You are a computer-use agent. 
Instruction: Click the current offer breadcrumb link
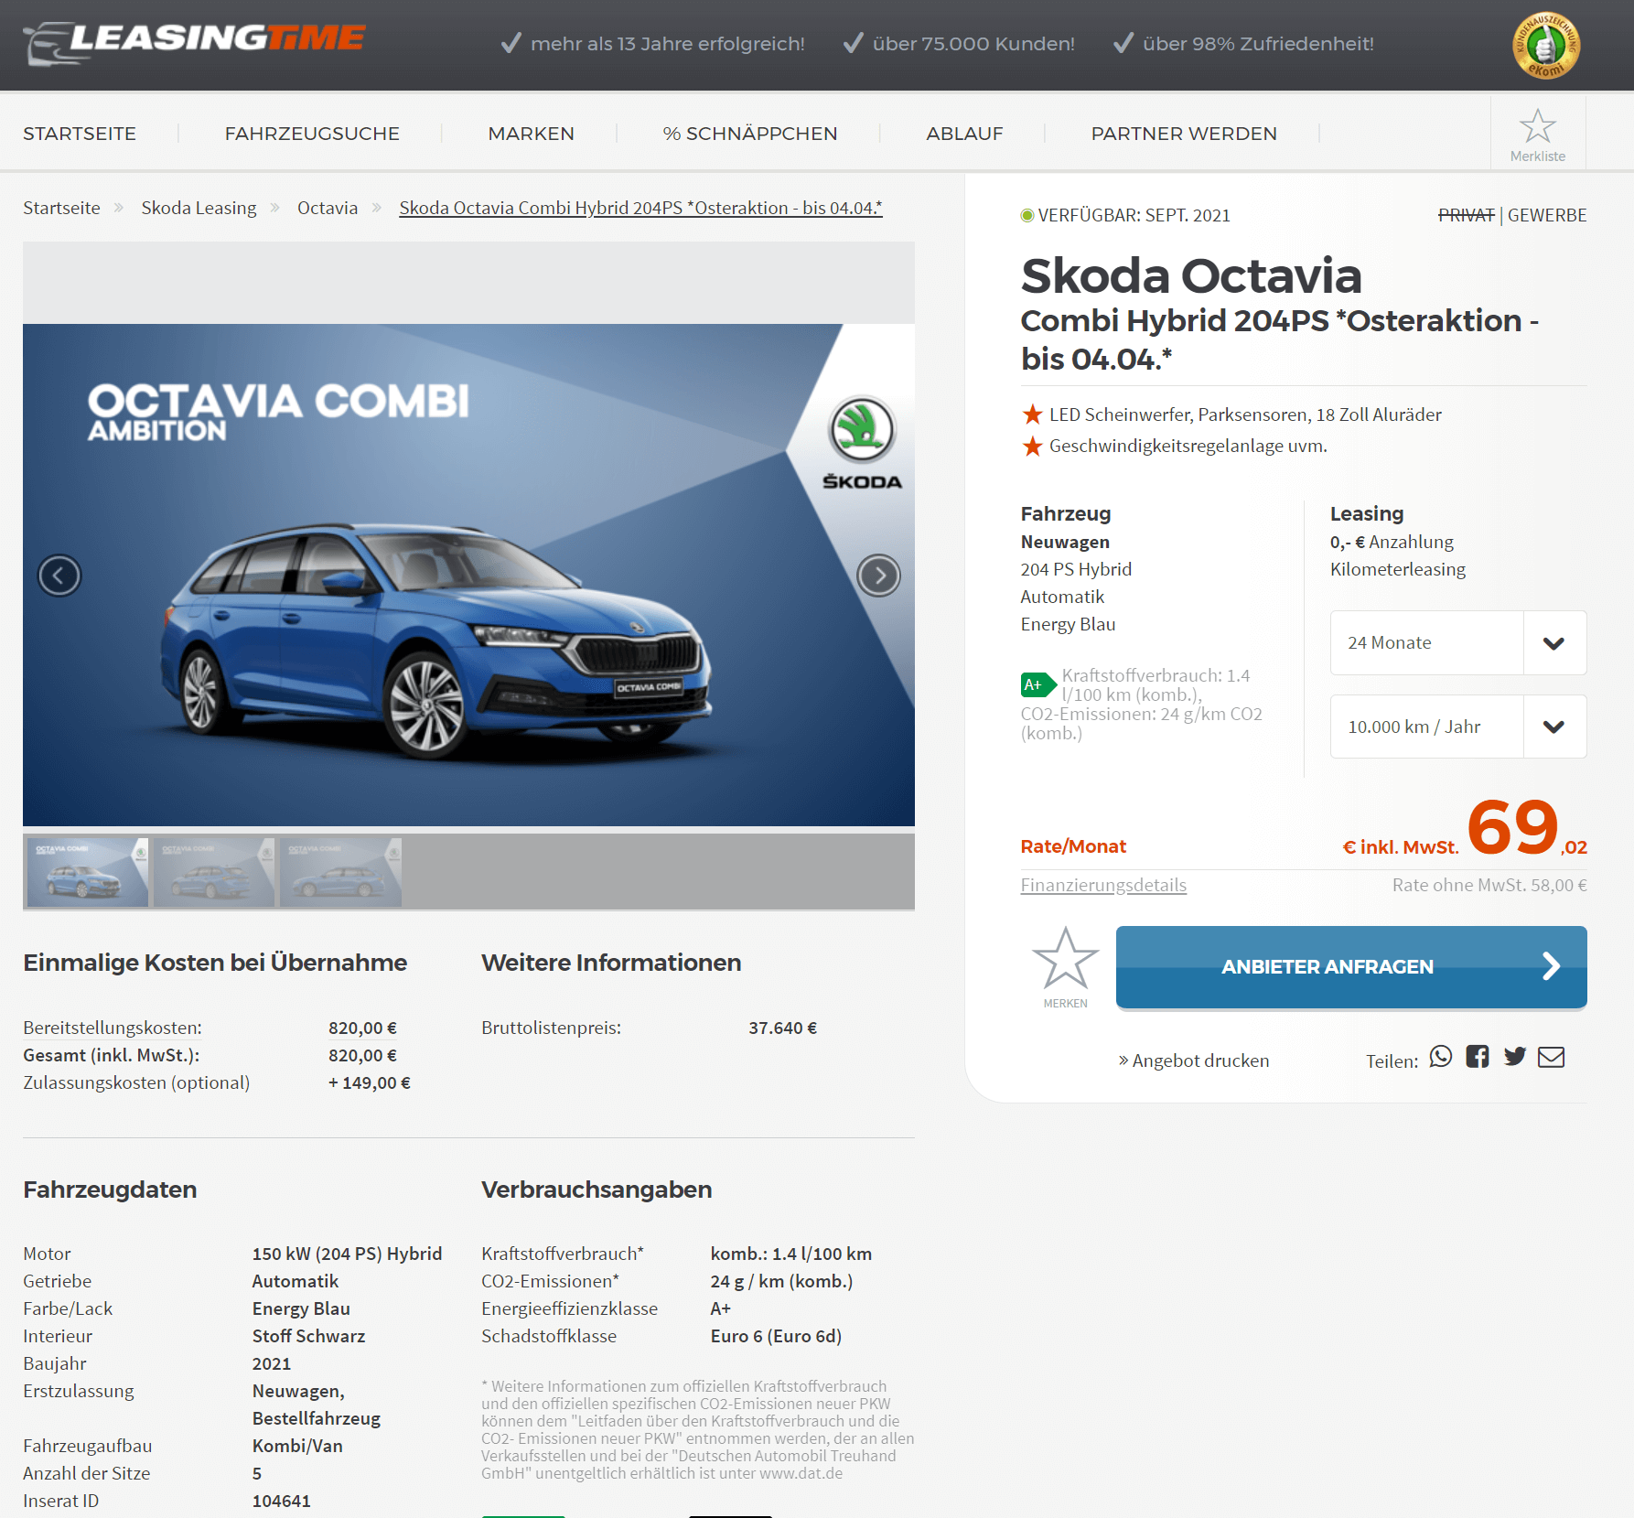pos(640,208)
